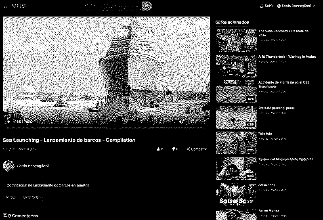The width and height of the screenshot is (323, 220).
Task: Select the 'compilación' tag
Action: 32,197
